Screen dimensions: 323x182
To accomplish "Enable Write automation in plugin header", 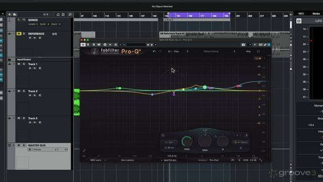I will (x=99, y=44).
